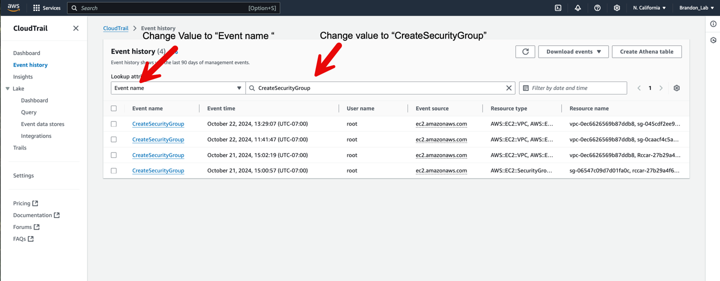Click ec2.amazonaws.com in the 13:29:07 row
The image size is (720, 281).
tap(441, 124)
